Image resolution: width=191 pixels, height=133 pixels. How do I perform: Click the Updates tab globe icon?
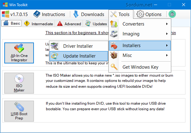click(88, 23)
